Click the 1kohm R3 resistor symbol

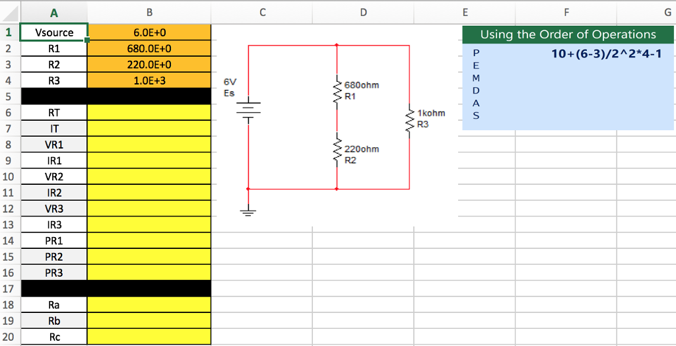click(410, 119)
